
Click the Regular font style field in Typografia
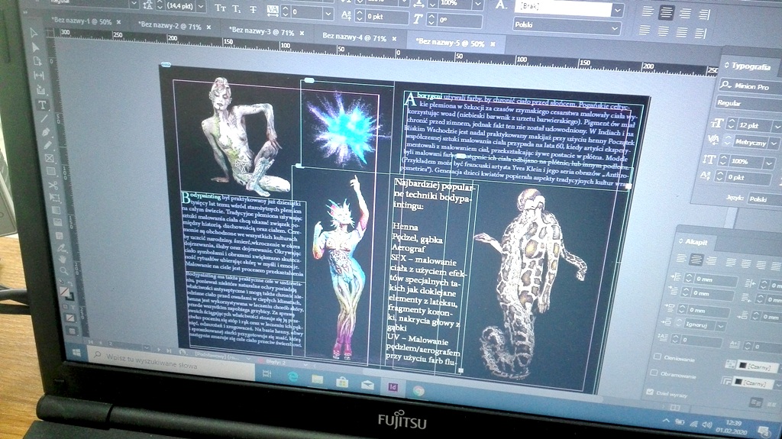click(x=748, y=103)
